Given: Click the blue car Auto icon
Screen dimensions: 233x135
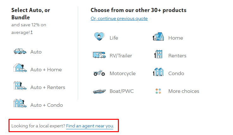Looking at the screenshot, I should pyautogui.click(x=20, y=51).
